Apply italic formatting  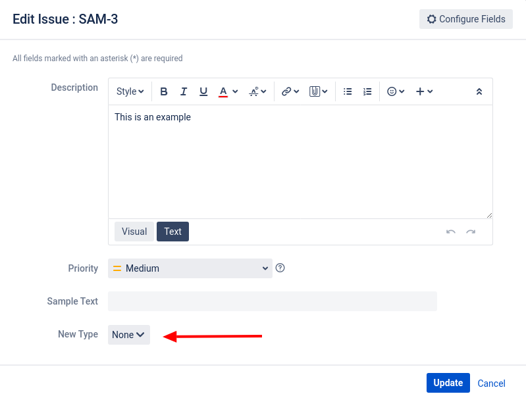[184, 91]
